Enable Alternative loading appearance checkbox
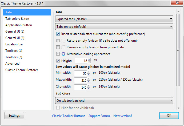Screen dimensions: 184x126 click(58, 54)
